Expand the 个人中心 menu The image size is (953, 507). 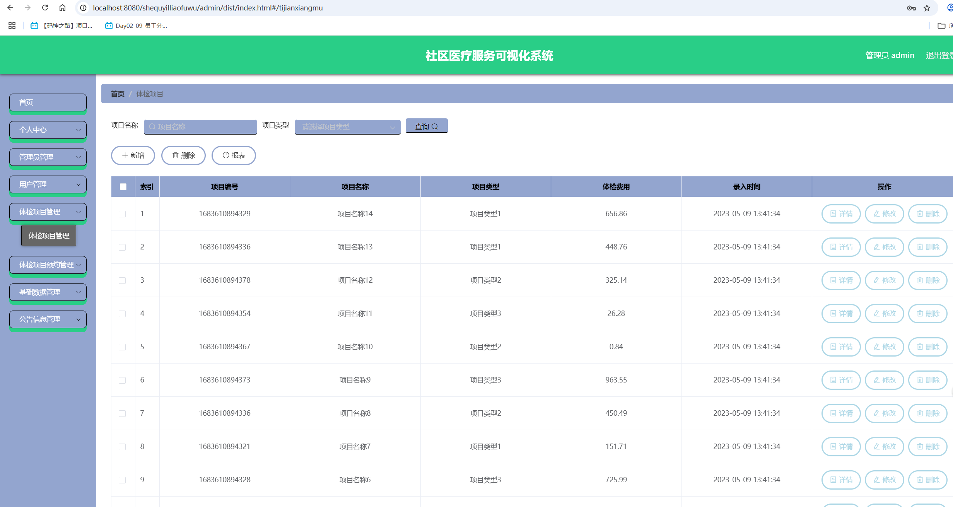tap(48, 130)
